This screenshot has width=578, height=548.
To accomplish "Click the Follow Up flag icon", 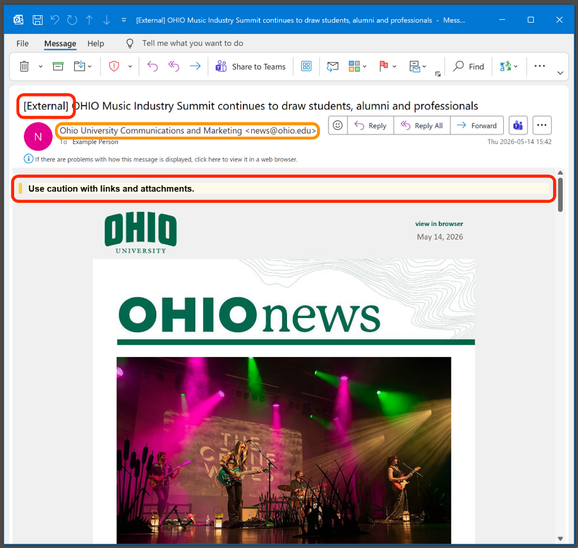I will click(384, 66).
